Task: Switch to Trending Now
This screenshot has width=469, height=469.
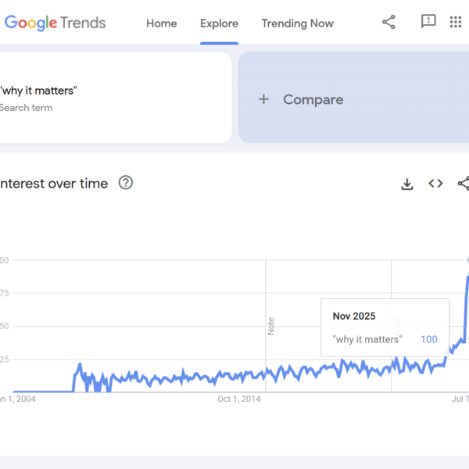Action: tap(297, 23)
